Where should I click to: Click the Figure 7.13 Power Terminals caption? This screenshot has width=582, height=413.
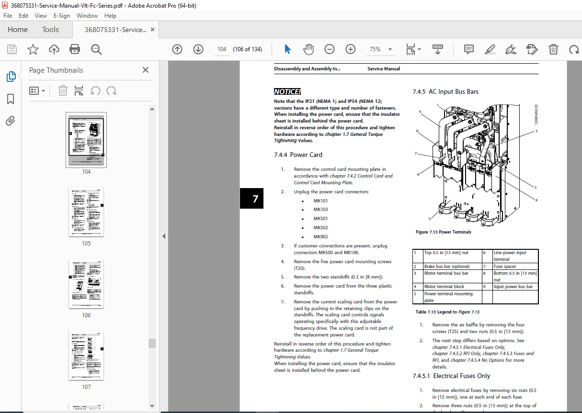444,232
